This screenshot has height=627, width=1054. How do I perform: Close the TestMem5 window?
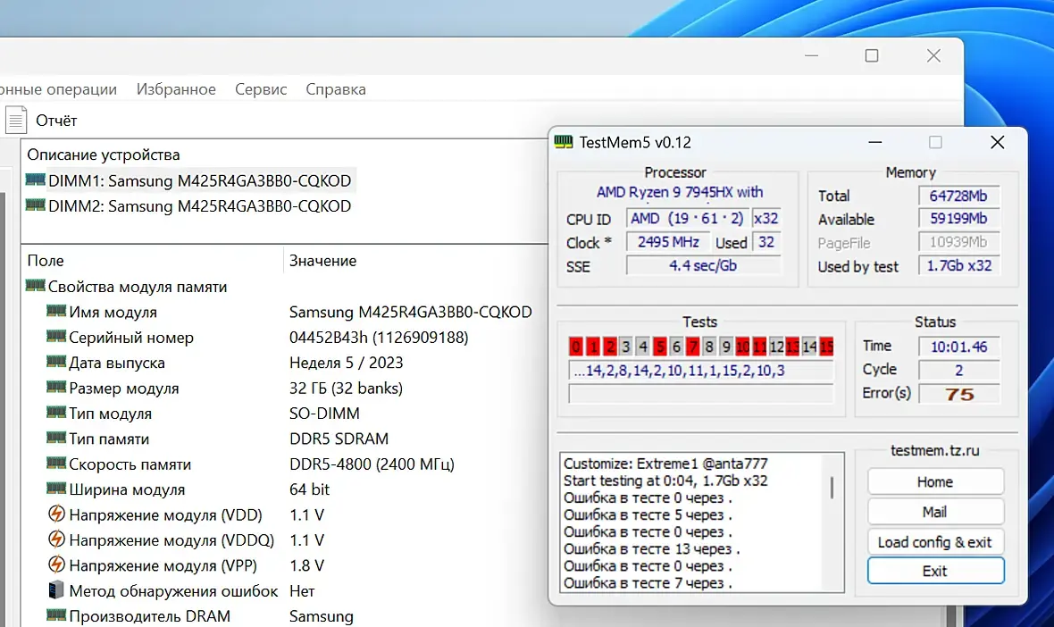998,142
